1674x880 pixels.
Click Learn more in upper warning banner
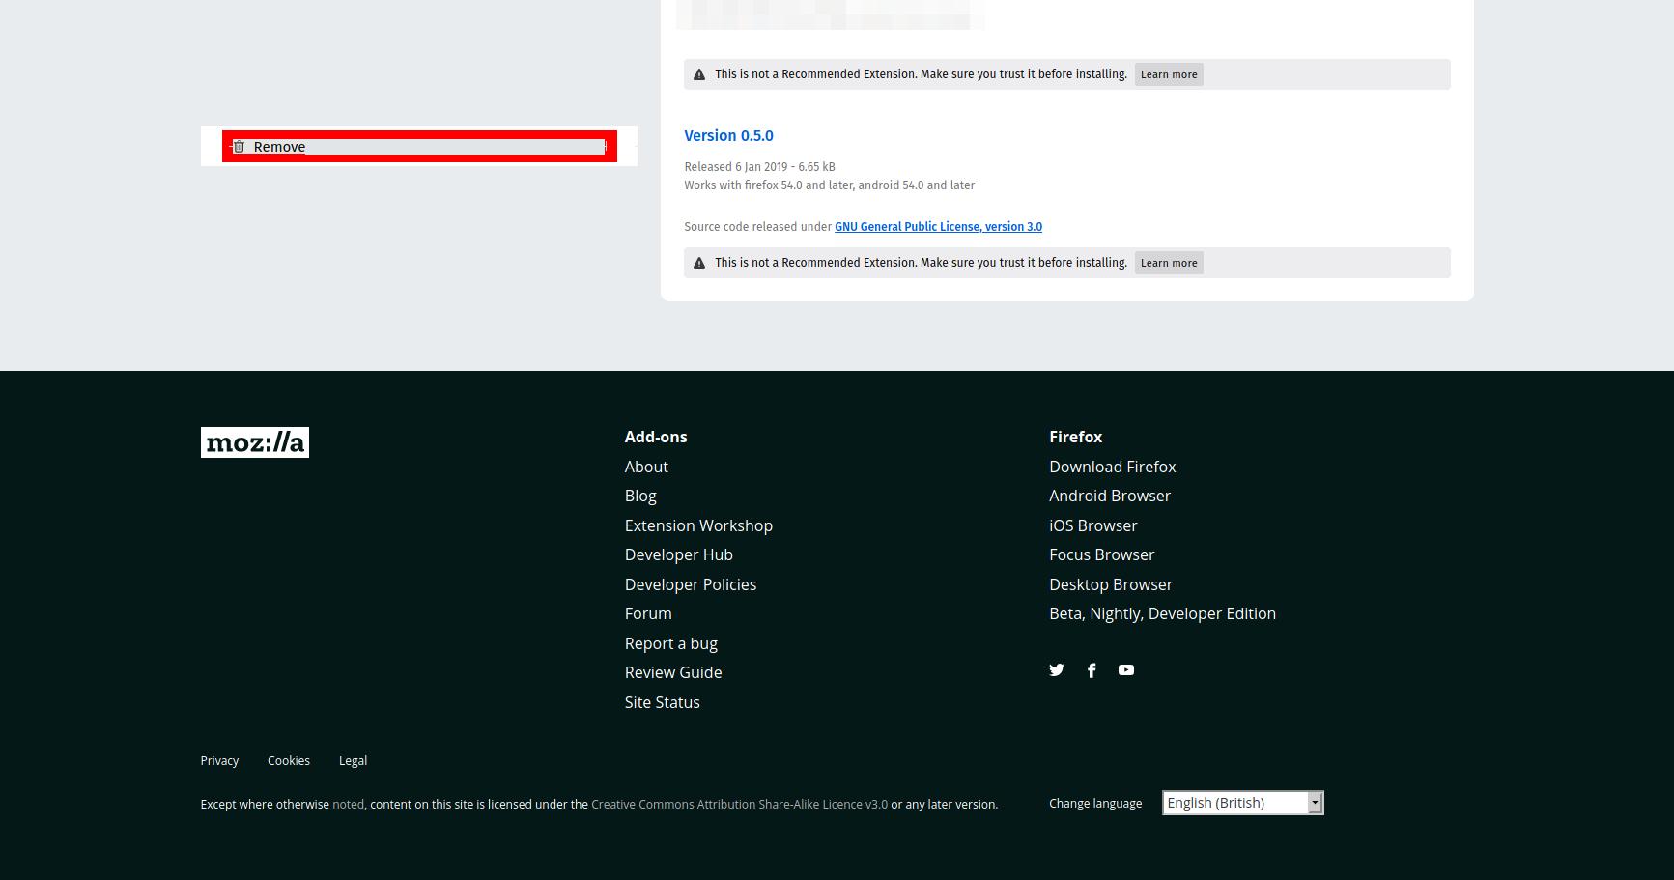(x=1169, y=74)
